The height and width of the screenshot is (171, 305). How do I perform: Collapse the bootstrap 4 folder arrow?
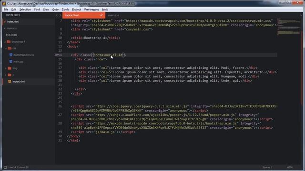[5, 42]
